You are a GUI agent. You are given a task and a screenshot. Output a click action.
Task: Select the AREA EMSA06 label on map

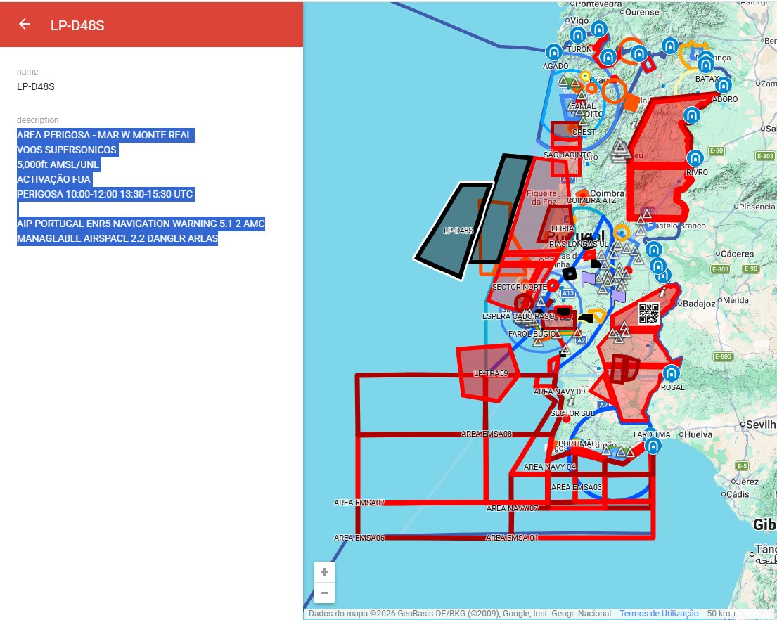tap(359, 538)
